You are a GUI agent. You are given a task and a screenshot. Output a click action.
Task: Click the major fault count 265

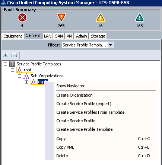coord(61,26)
